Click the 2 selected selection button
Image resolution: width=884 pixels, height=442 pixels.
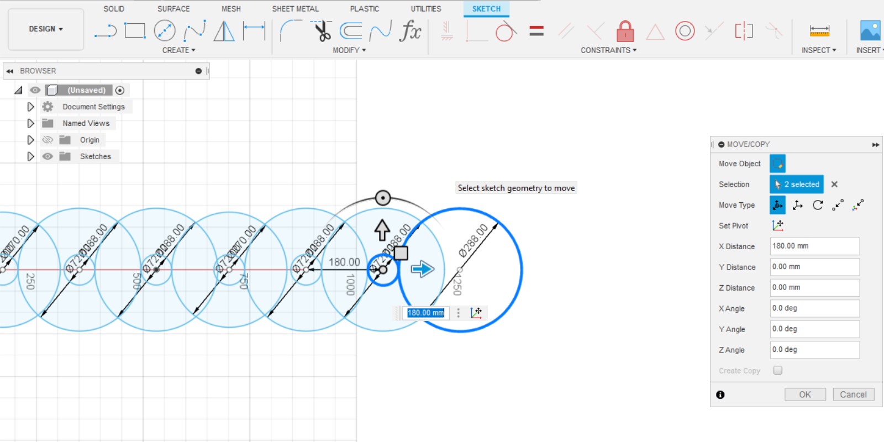[797, 184]
